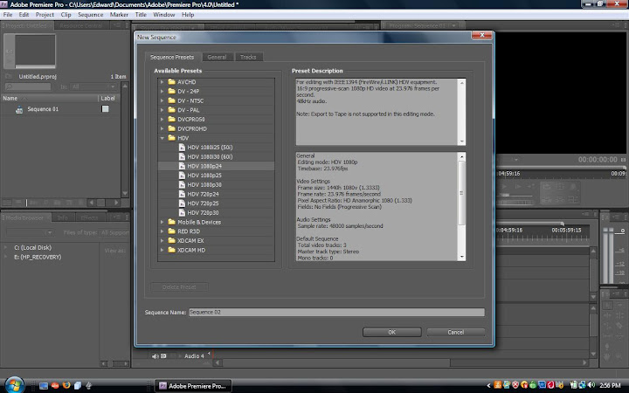
Task: Expand the C: (Local Disk) drive
Action: 5,247
